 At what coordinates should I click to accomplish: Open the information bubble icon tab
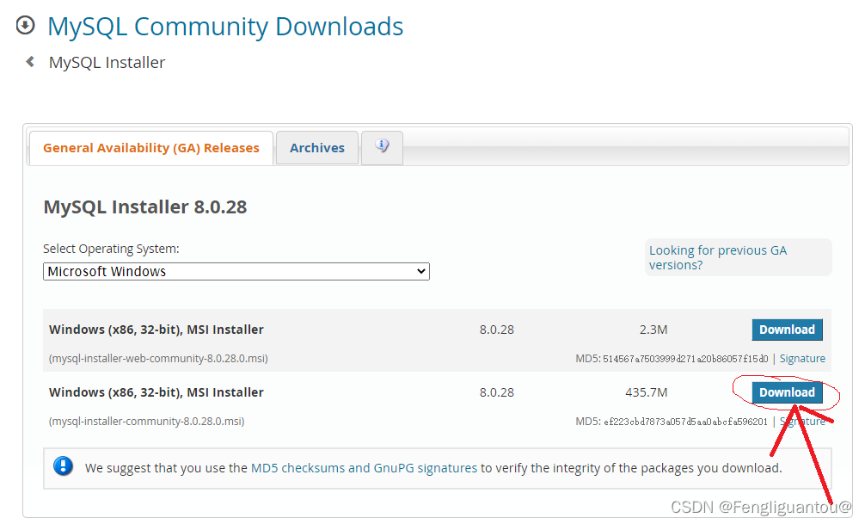(382, 146)
